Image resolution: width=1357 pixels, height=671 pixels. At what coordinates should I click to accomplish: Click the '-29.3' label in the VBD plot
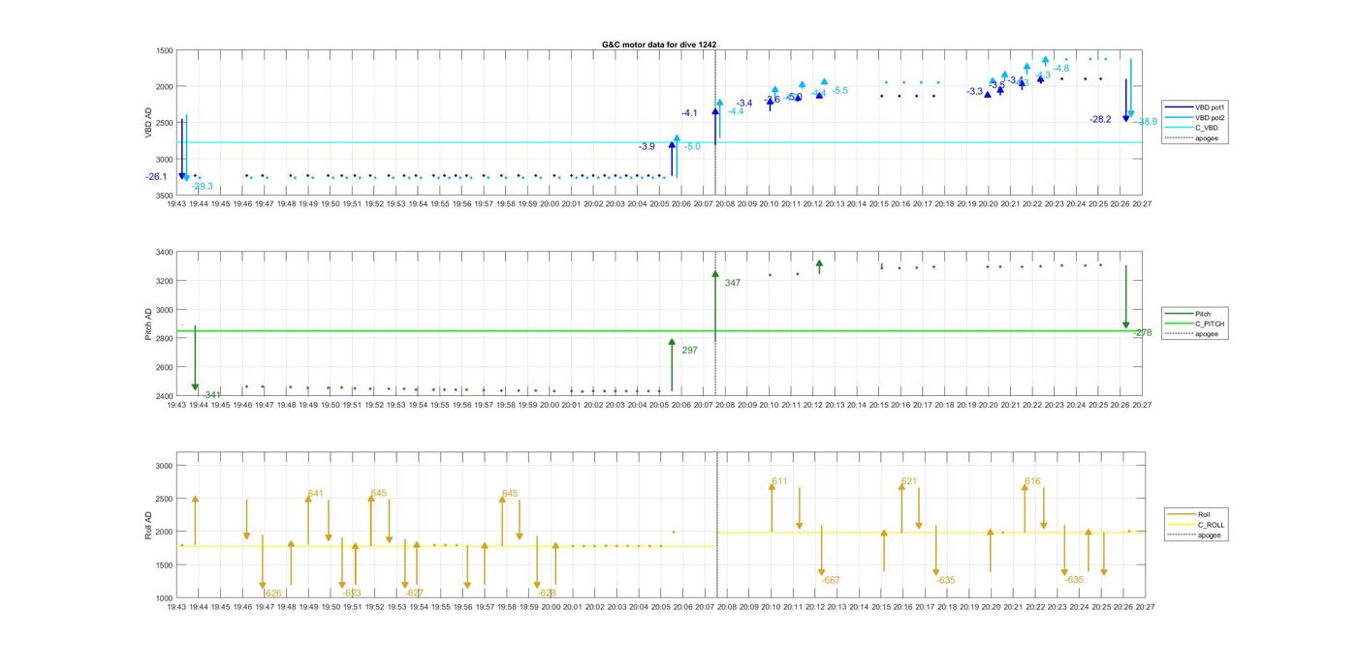coord(202,186)
